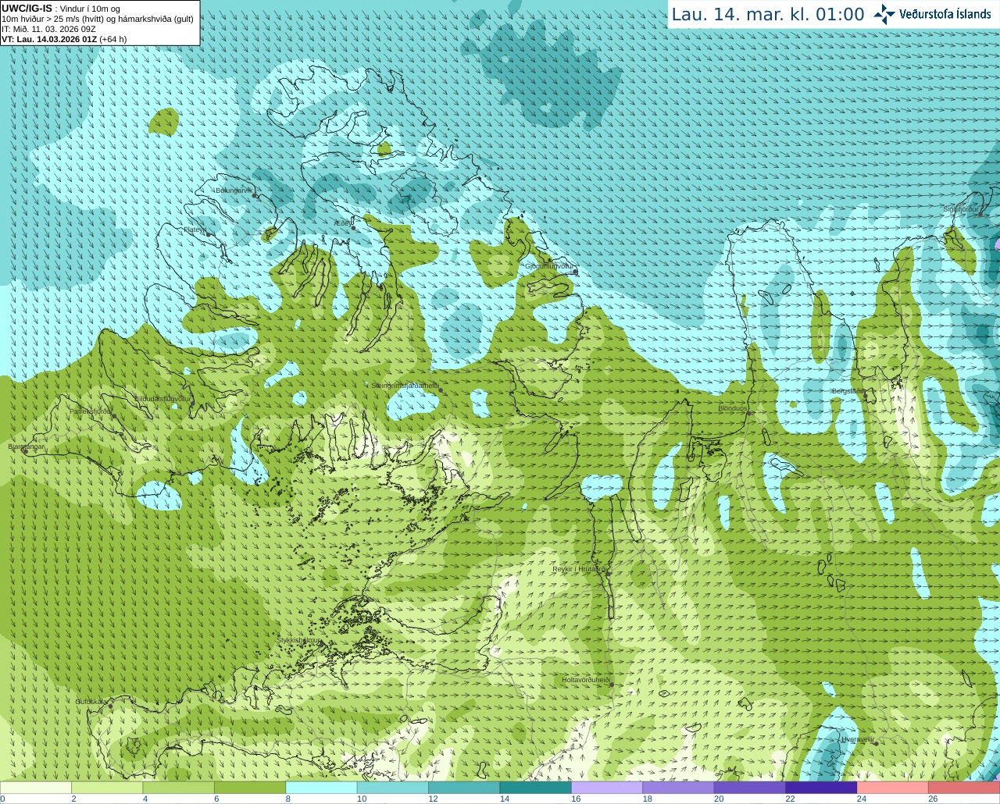Click the 10–12 m/s light teal legend swatch
Screen dimensions: 1000x804
pyautogui.click(x=393, y=788)
